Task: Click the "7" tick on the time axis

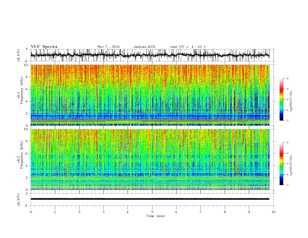Action: click(x=201, y=212)
